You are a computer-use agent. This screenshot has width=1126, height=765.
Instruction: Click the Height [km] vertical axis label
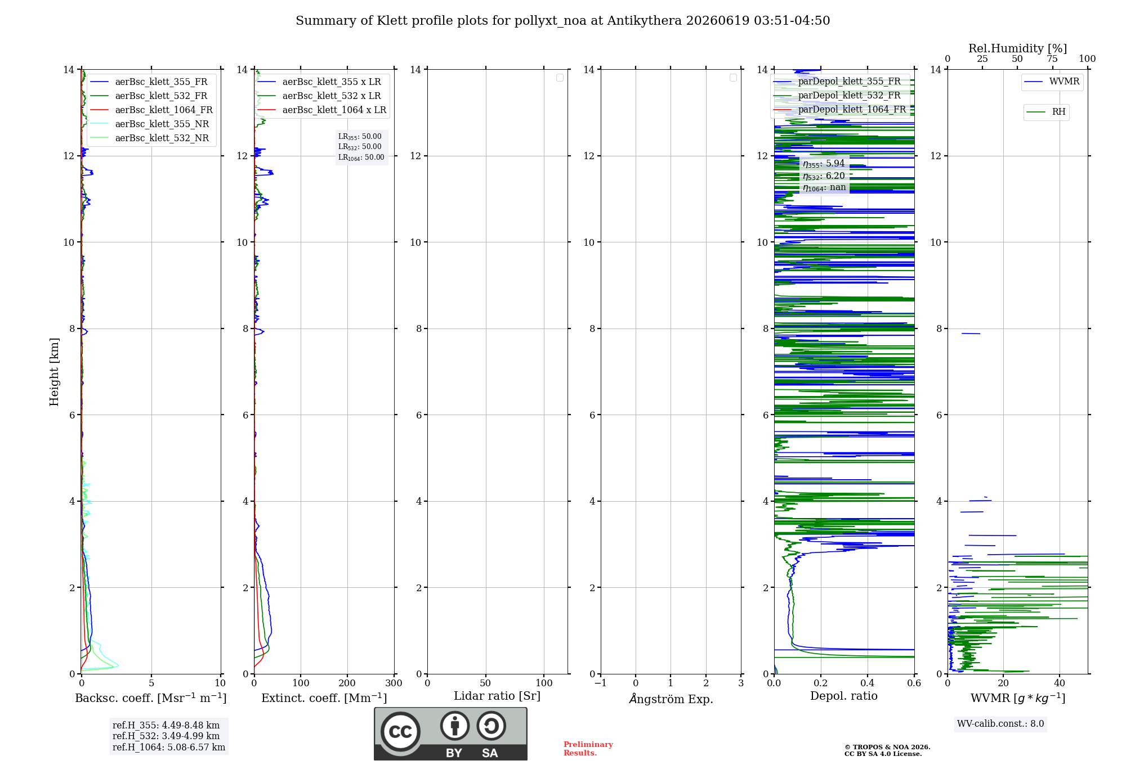pos(54,372)
